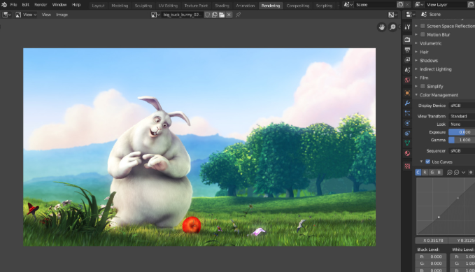This screenshot has height=272, width=475.
Task: Click the zoom magnifier gizmo icon
Action: [x=392, y=27]
